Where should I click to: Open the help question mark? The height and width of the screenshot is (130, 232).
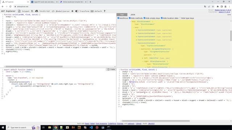(104, 11)
